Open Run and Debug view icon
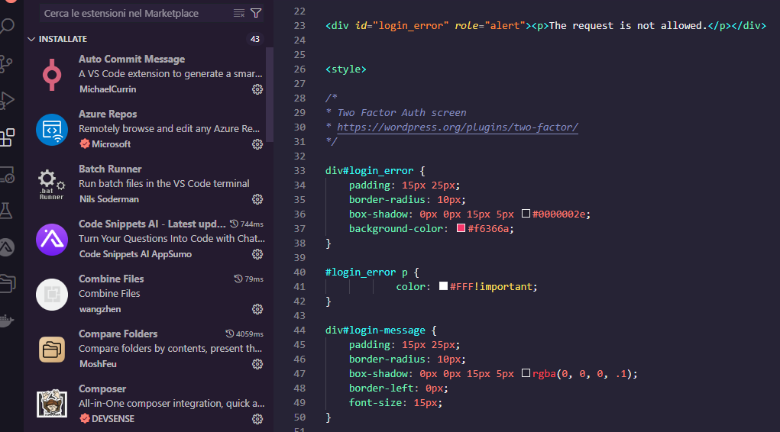 coord(6,101)
